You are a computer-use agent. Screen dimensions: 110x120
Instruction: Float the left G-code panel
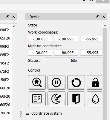(x=8, y=17)
